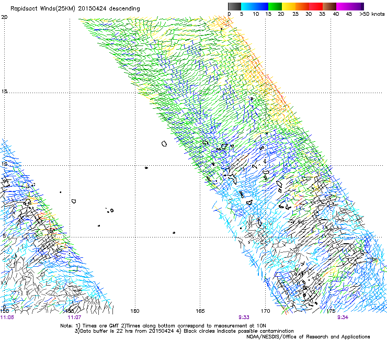
Task: Pick the magenta-purple 40-50 knots color segment
Action: (350, 6)
